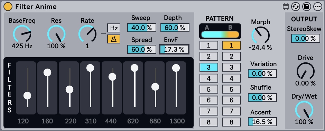Select pattern B slot 2
Viewport: 325px width, 131px height.
click(x=232, y=56)
